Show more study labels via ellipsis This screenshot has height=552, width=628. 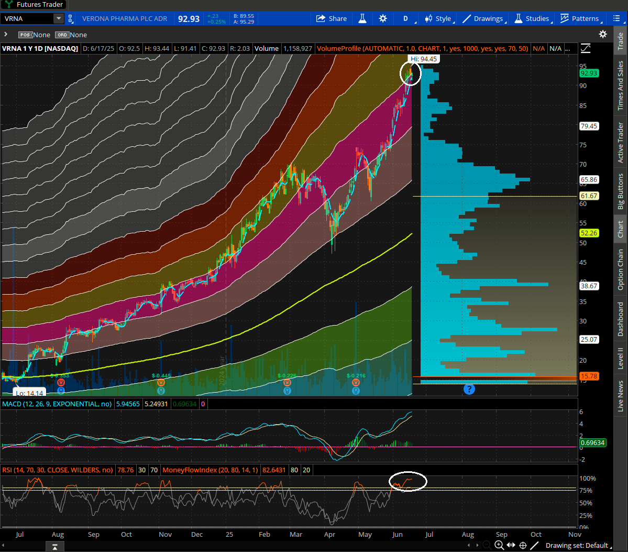(567, 49)
